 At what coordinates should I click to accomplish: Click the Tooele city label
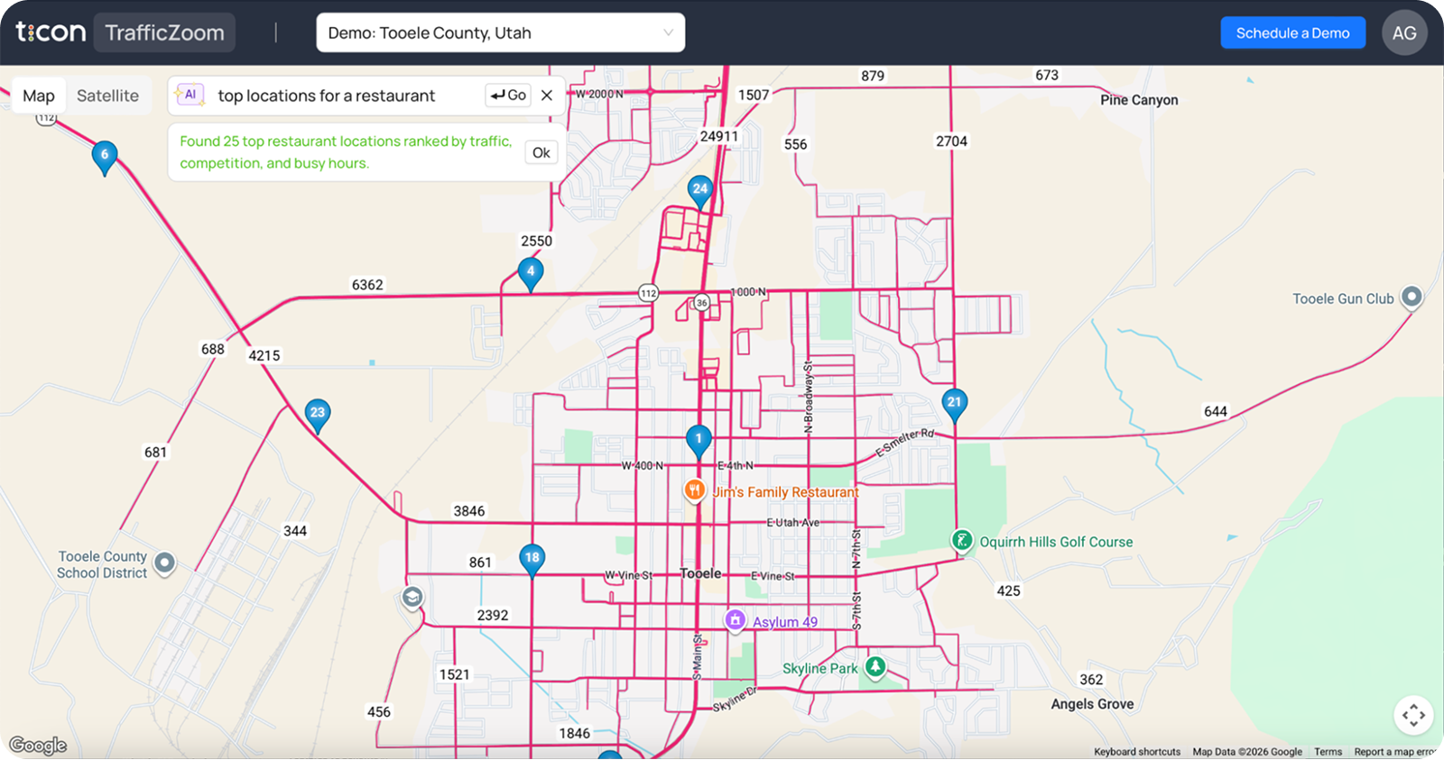tap(700, 573)
